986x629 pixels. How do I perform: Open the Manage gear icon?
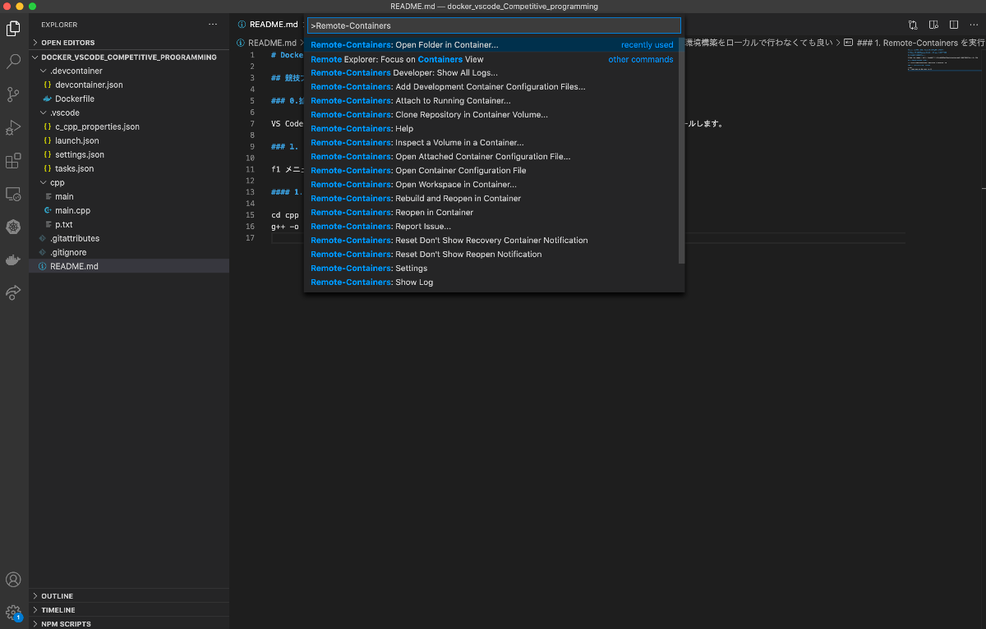tap(13, 613)
